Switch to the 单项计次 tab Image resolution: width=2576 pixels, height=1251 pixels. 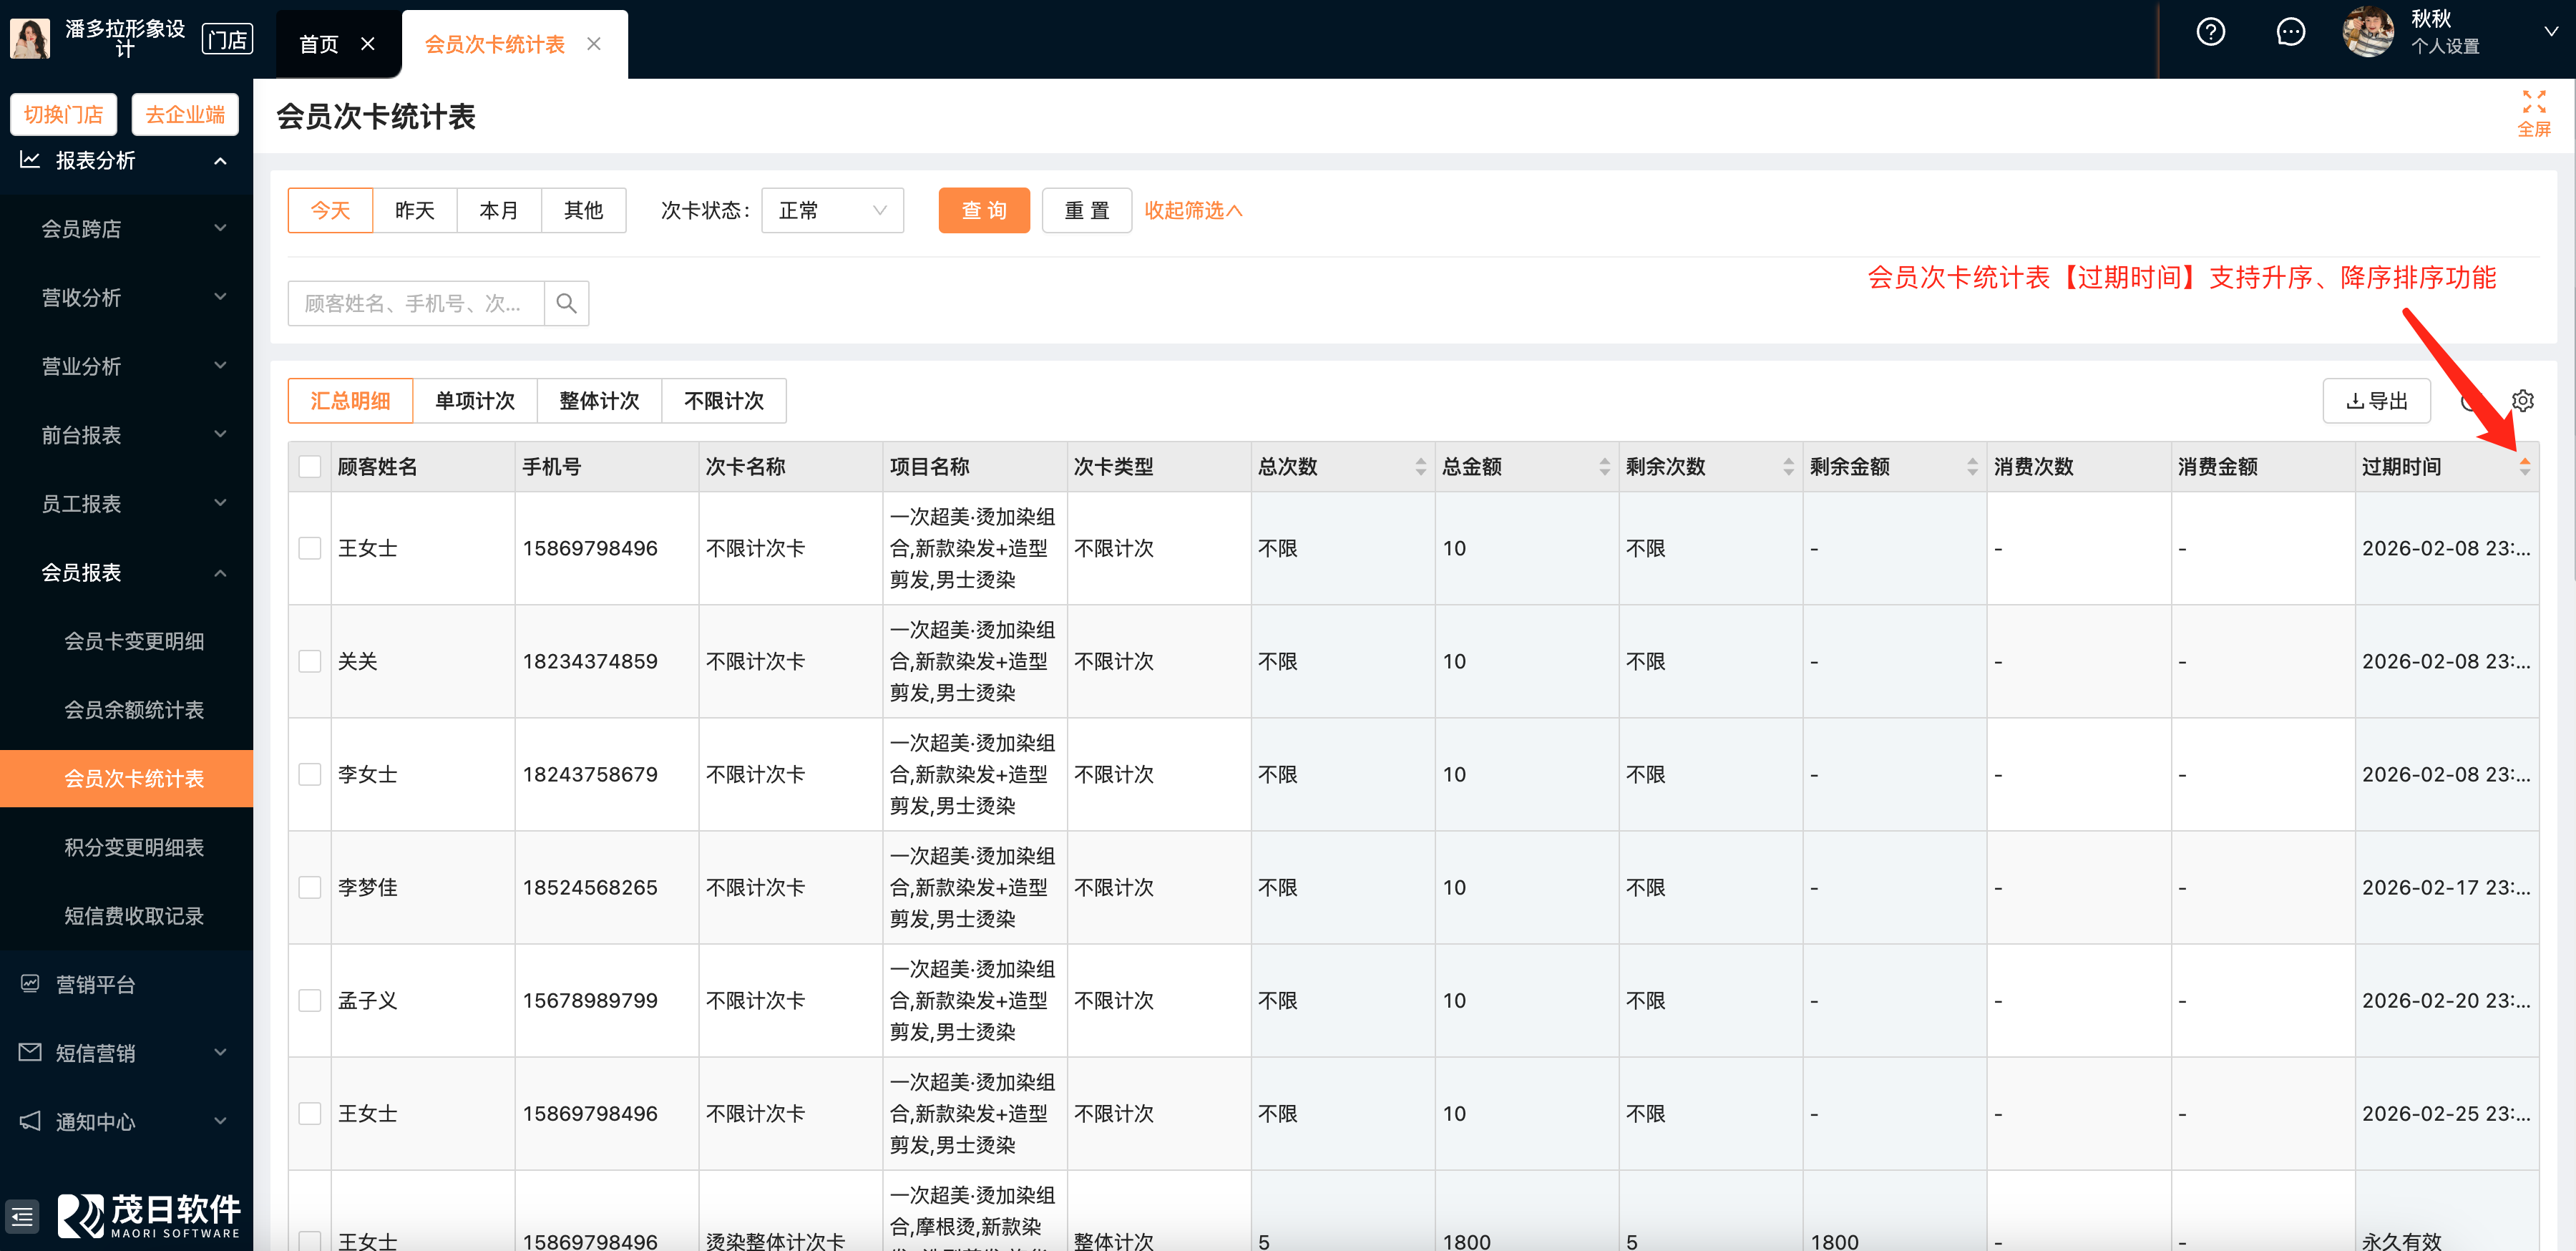click(475, 401)
